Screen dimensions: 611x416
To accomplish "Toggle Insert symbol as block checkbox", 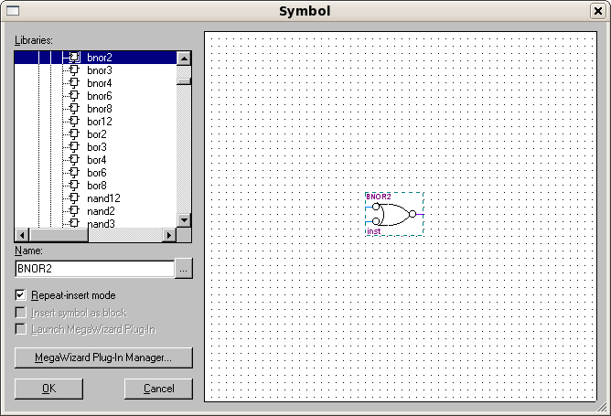I will click(x=21, y=312).
